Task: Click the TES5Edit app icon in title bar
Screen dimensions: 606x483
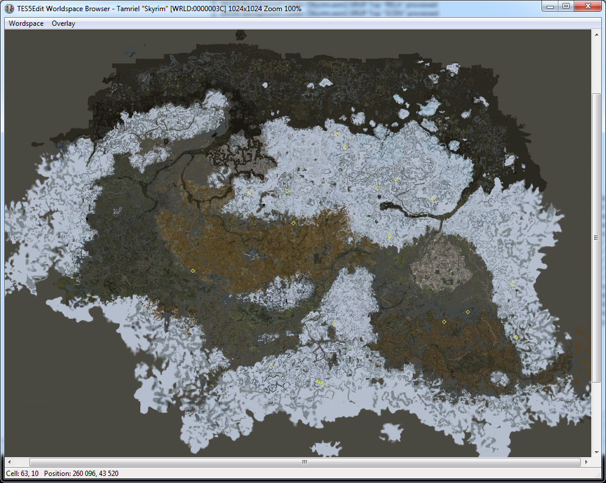Action: pos(9,8)
